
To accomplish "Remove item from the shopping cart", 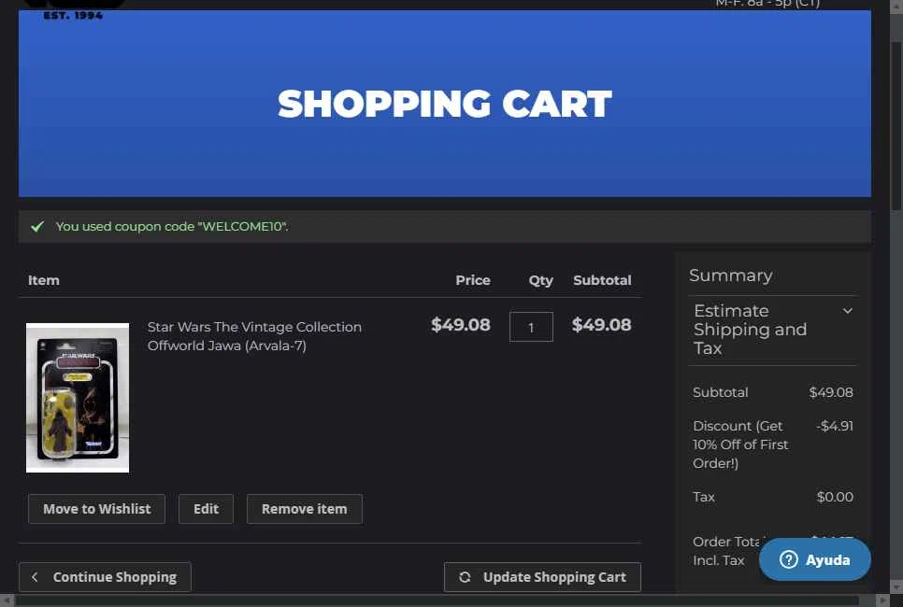I will (x=304, y=509).
